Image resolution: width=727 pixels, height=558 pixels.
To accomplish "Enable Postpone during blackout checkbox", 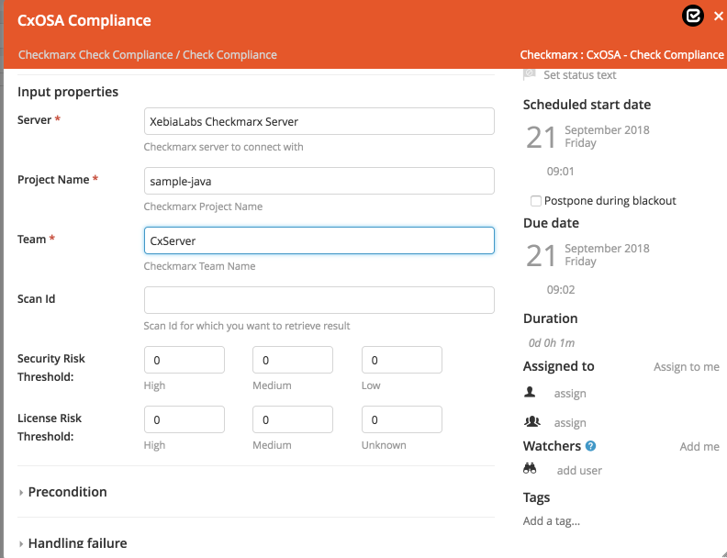I will (535, 201).
